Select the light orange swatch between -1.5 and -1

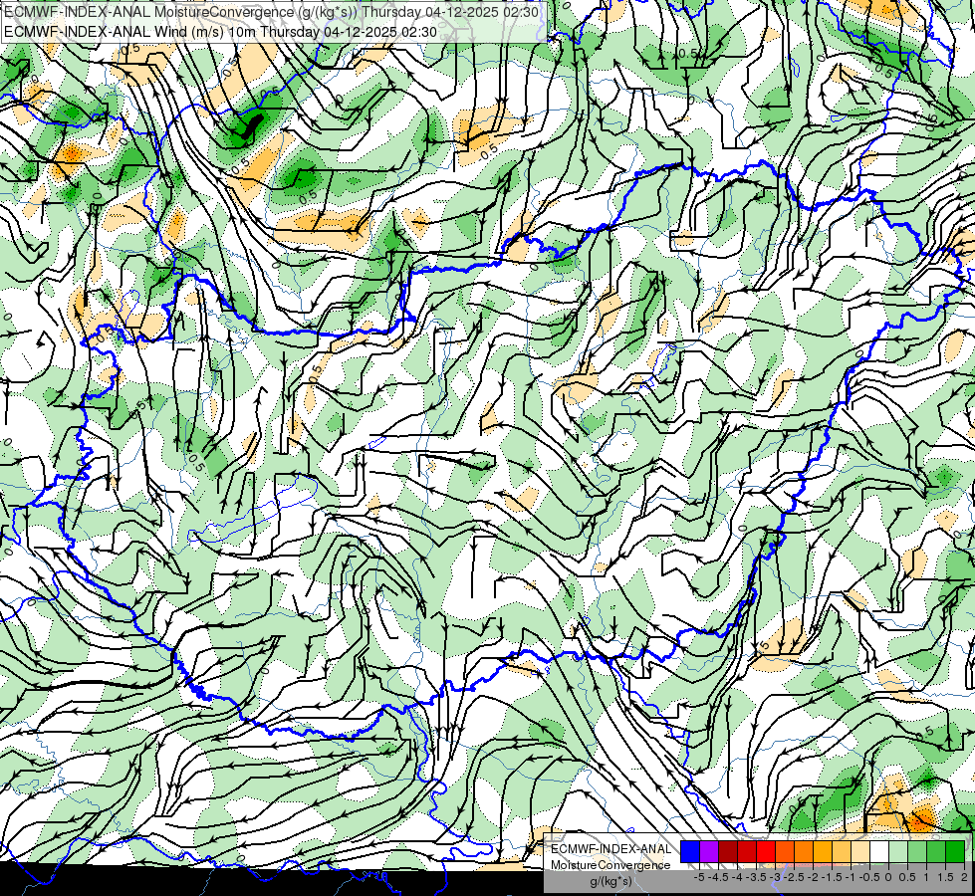[842, 851]
